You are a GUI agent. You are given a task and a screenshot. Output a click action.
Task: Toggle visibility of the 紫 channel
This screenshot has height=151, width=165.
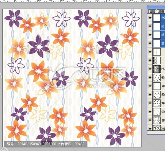150,94
